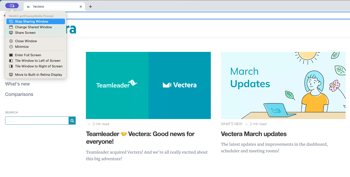Click the 'WebKit getDisplayMedia Prompt' menu header
This screenshot has height=177, width=350.
[x=31, y=16]
